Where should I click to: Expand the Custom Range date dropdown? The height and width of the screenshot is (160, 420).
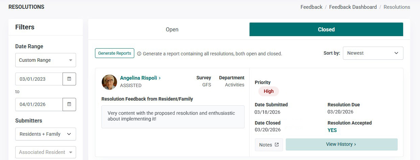click(x=46, y=60)
